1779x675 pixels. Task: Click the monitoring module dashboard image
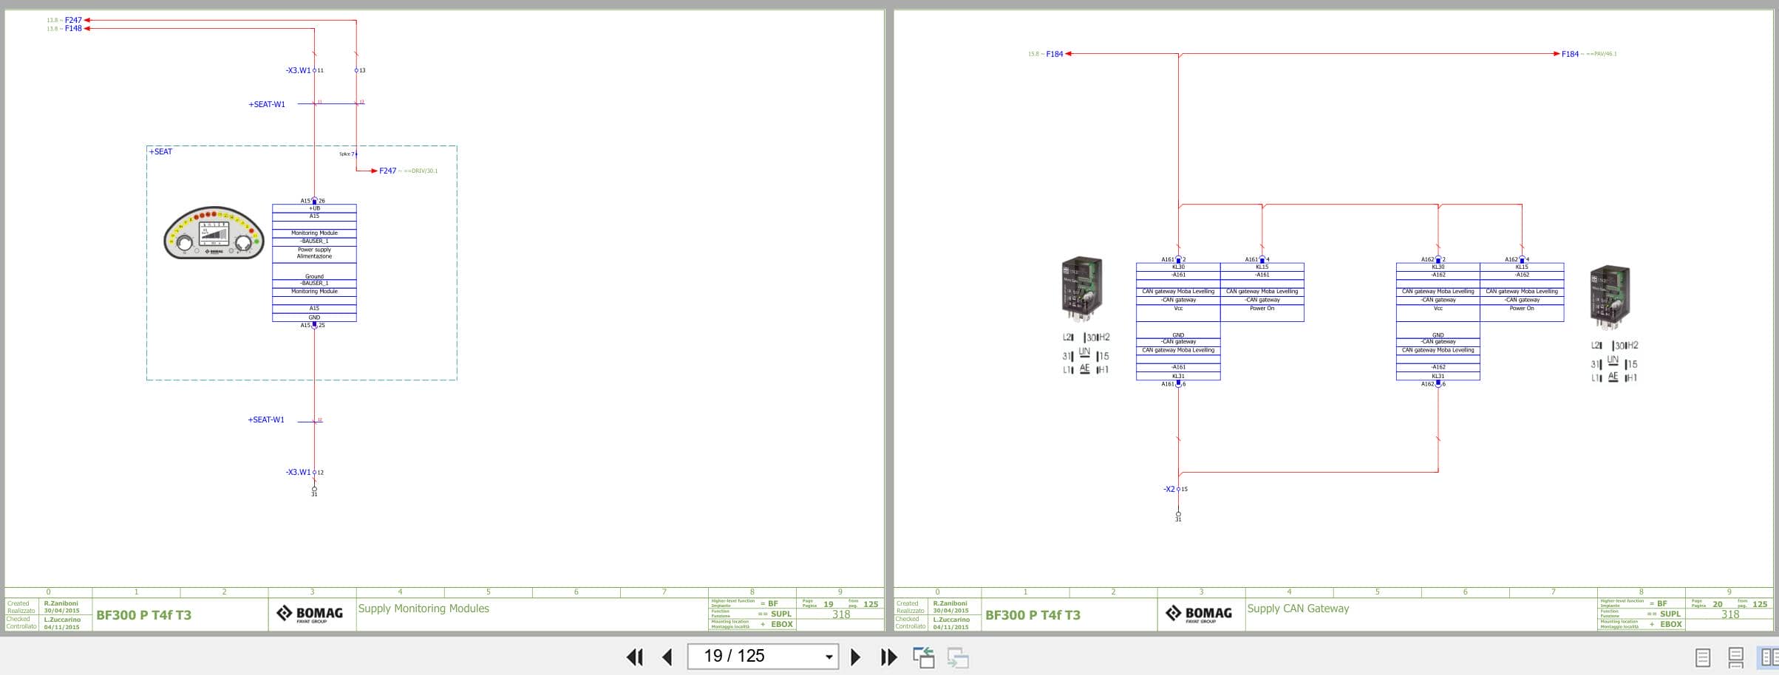(x=214, y=233)
